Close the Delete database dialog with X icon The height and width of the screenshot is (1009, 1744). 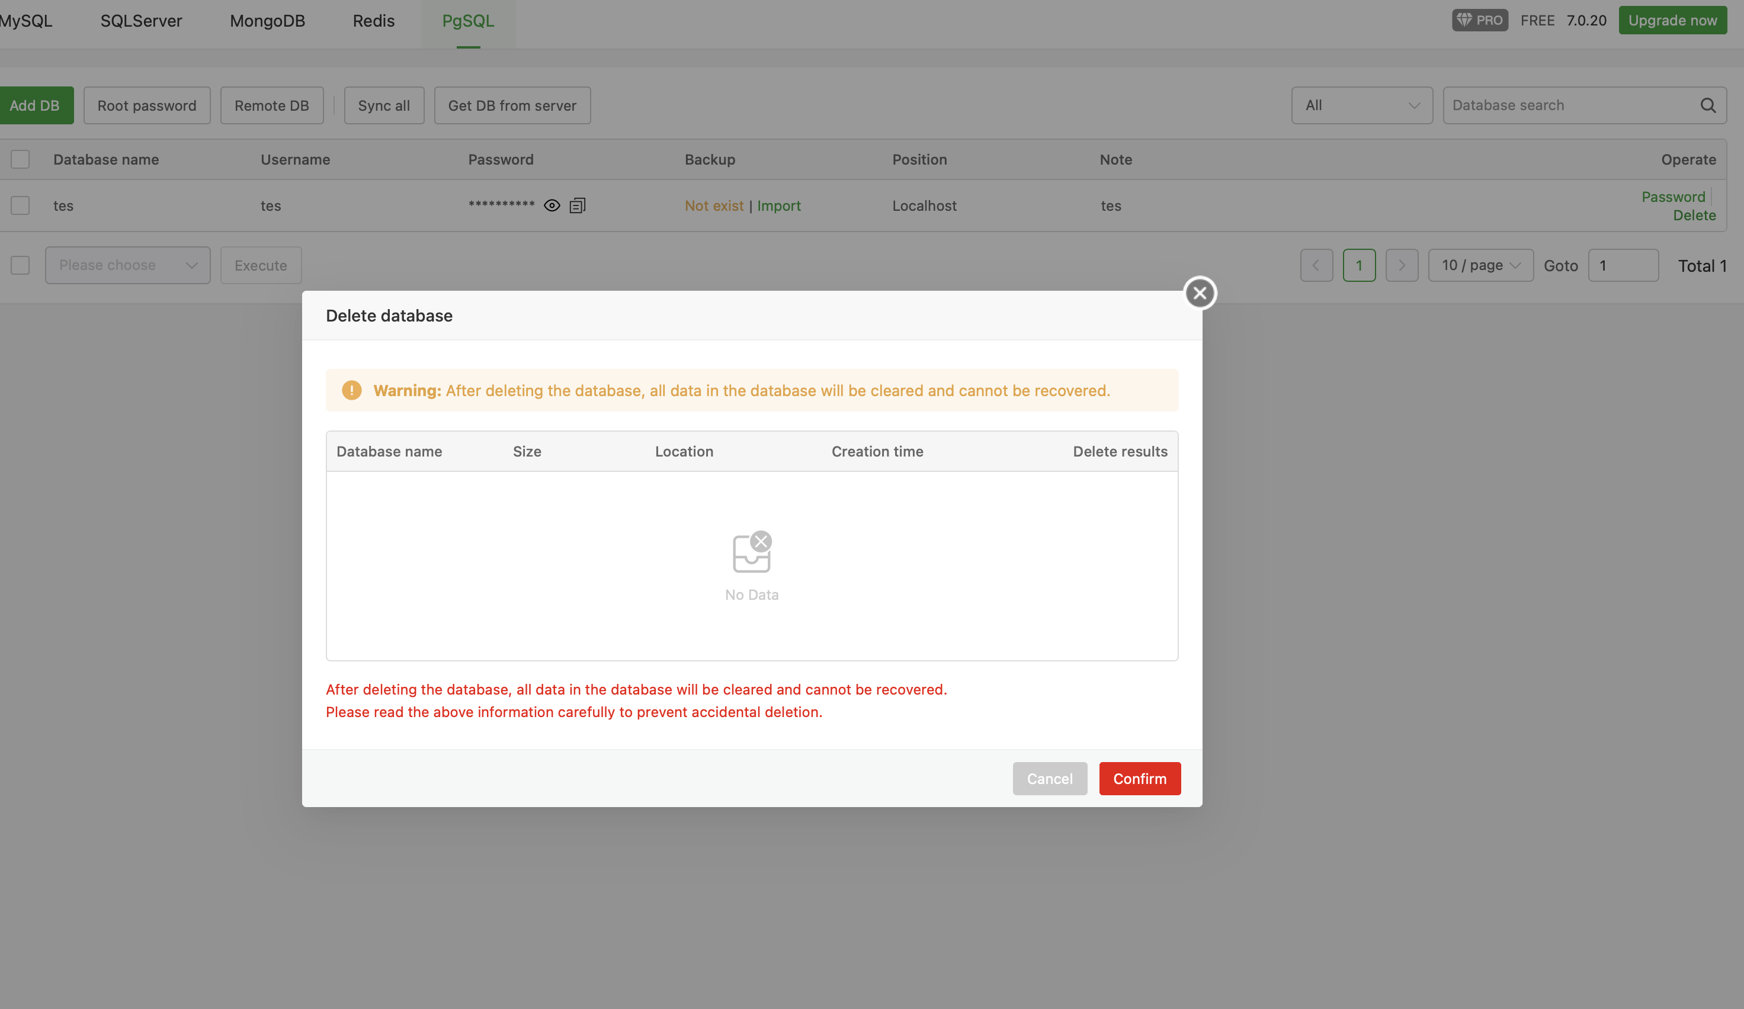coord(1200,293)
